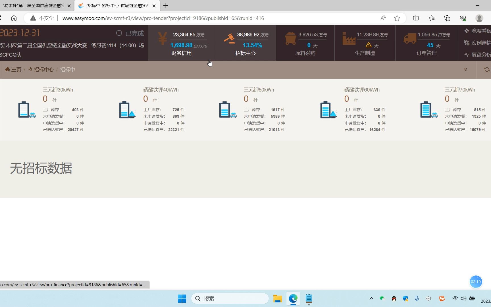Image resolution: width=491 pixels, height=307 pixels.
Task: Switch to the 易木杯 first browser tab
Action: pyautogui.click(x=33, y=6)
